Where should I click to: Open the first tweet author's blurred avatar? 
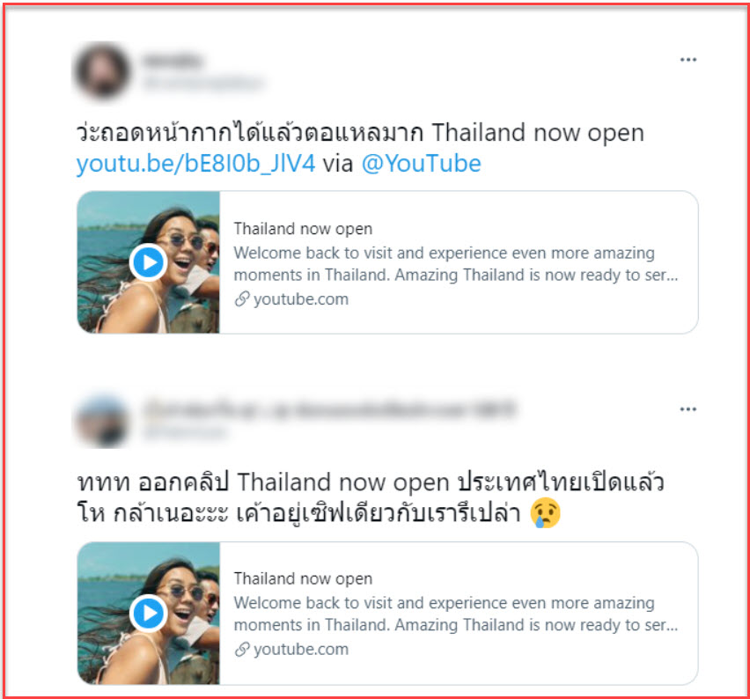pyautogui.click(x=102, y=70)
